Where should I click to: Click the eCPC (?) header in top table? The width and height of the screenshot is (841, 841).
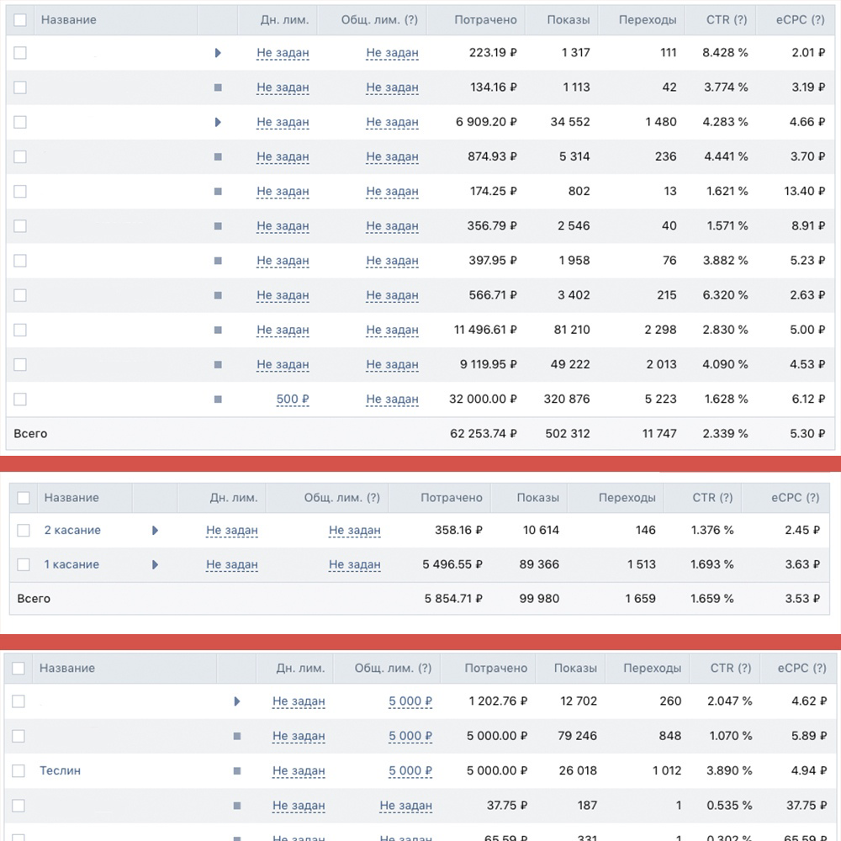pyautogui.click(x=801, y=20)
